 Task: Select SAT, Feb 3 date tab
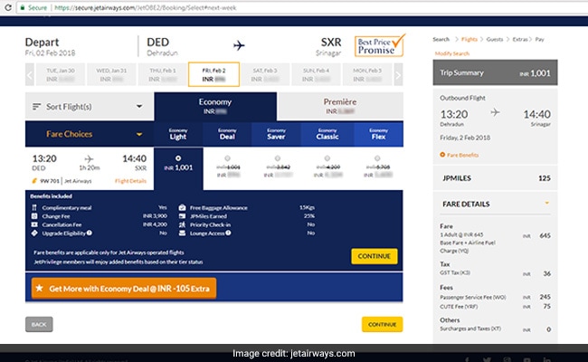click(265, 74)
